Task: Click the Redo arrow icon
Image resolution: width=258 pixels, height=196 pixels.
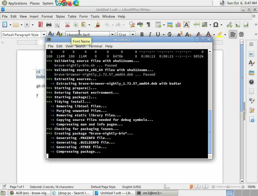Action: coord(118,25)
